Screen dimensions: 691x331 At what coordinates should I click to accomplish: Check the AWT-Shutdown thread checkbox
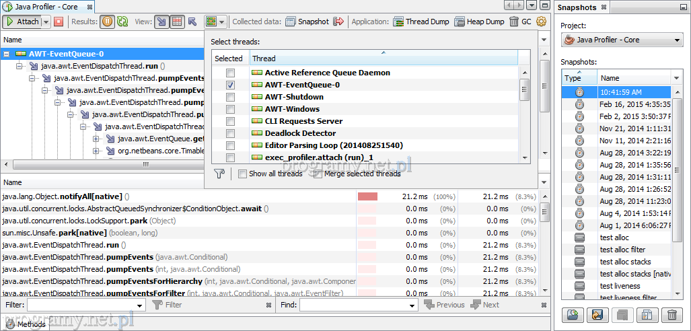tap(231, 97)
